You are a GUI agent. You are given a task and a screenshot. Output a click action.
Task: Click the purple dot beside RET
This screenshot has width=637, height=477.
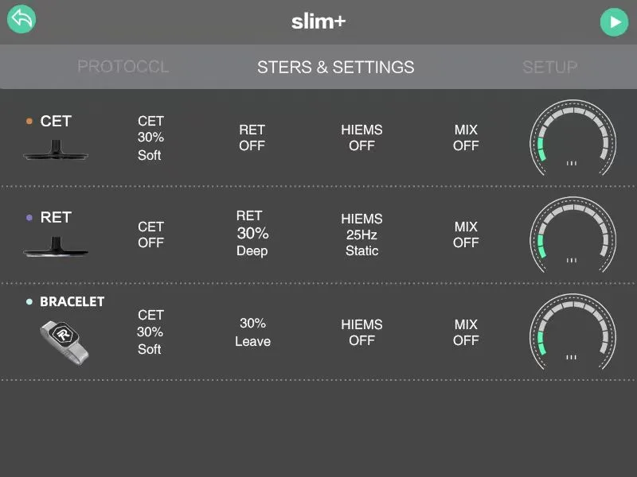29,217
